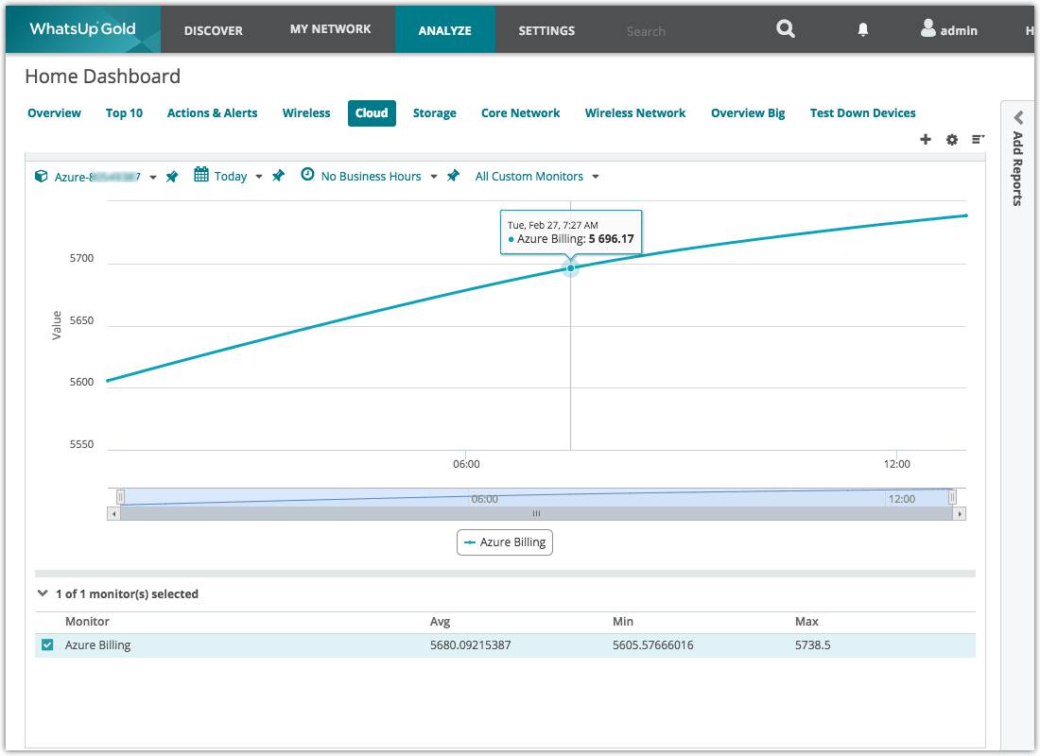Uncheck the Azure Billing monitor checkbox

click(x=47, y=644)
